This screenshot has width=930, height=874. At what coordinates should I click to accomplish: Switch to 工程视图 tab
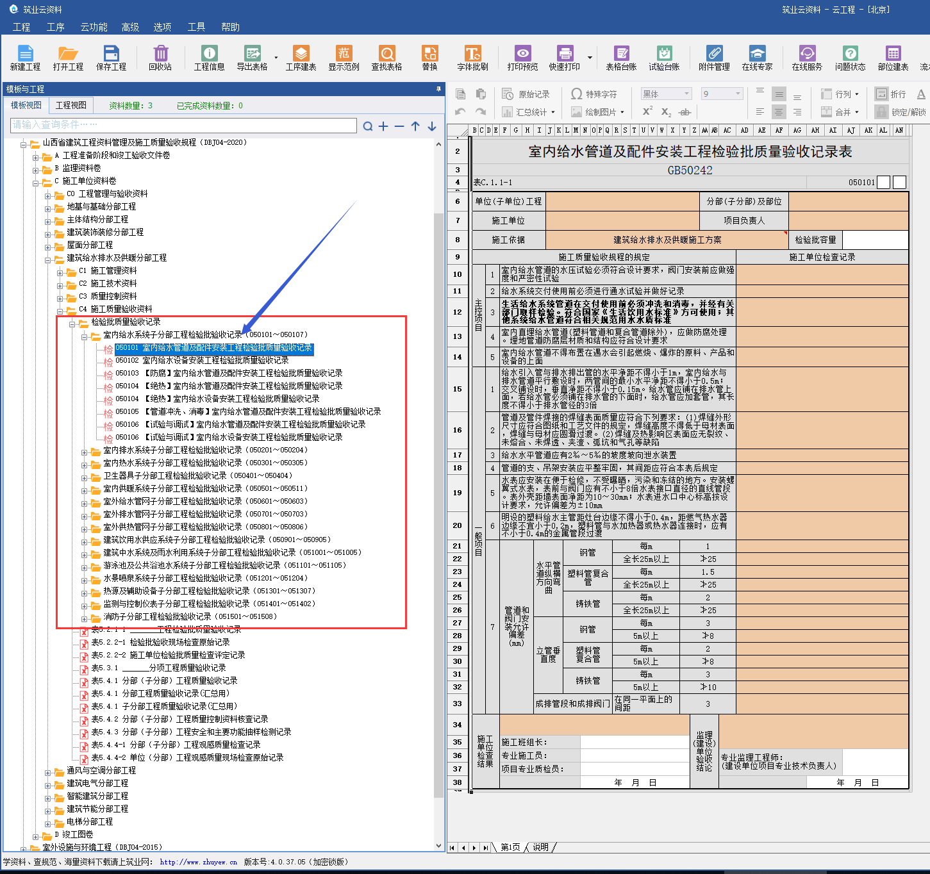[x=71, y=105]
